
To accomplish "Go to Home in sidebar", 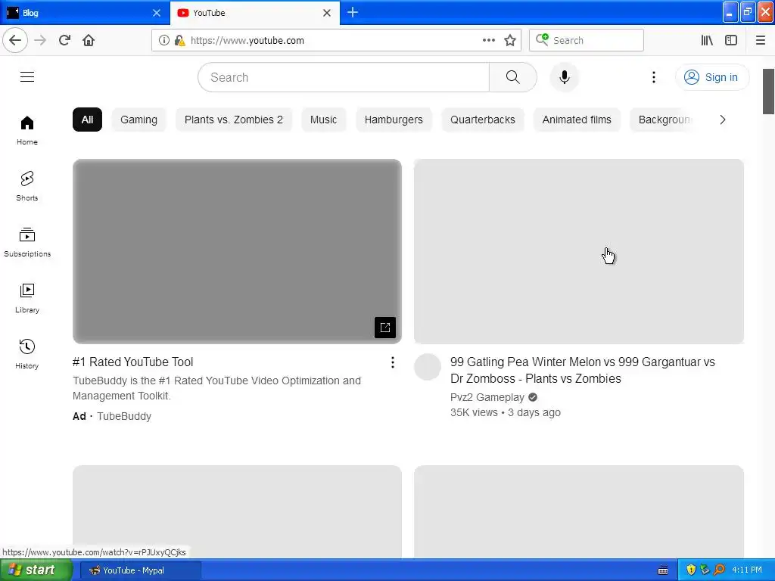I will coord(27,130).
